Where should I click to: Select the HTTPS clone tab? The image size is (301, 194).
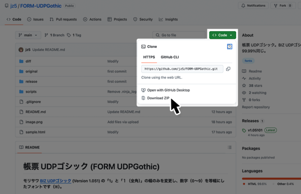coord(149,57)
